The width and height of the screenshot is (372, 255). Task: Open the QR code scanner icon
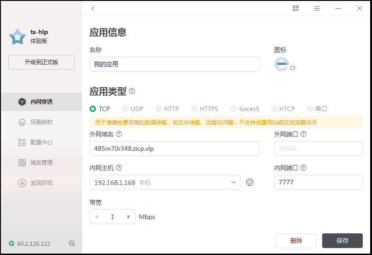click(x=295, y=8)
